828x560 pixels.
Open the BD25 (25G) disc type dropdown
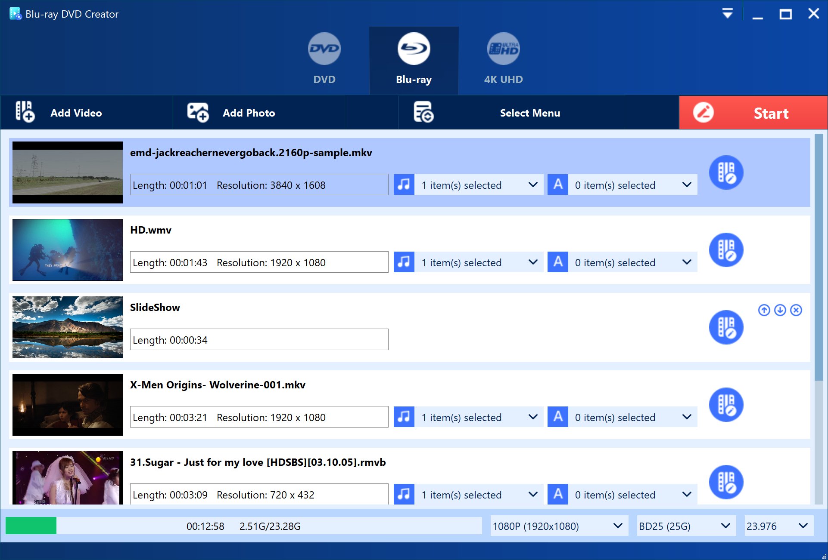(686, 526)
